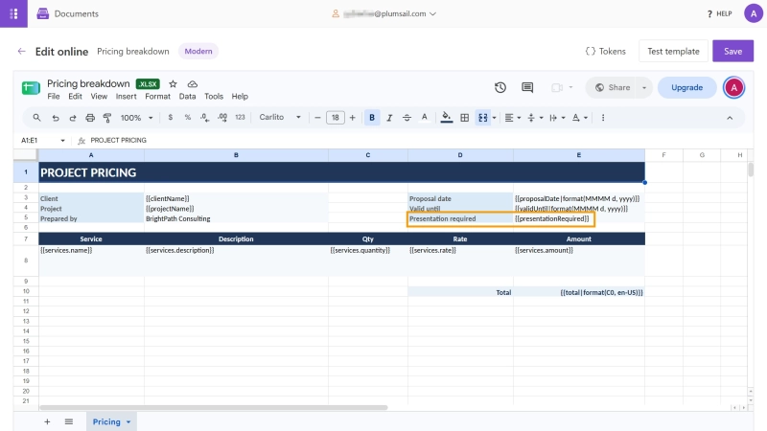Toggle merge cells

483,118
